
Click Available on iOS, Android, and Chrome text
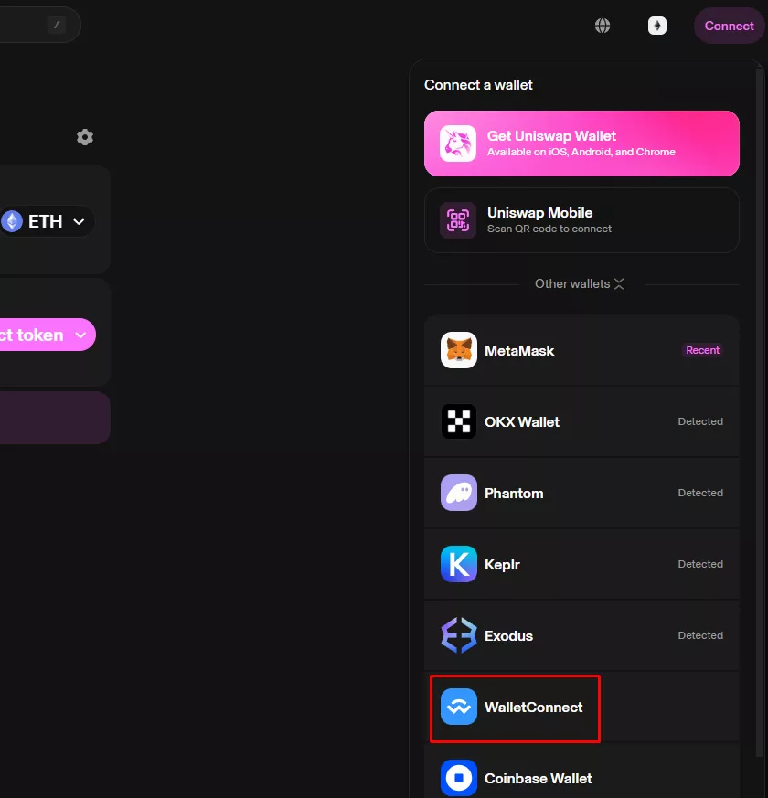click(581, 152)
